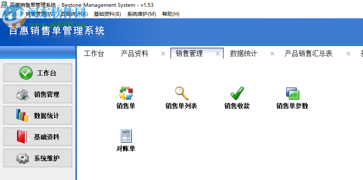Open the 系统维护(M) menu

coord(142,14)
